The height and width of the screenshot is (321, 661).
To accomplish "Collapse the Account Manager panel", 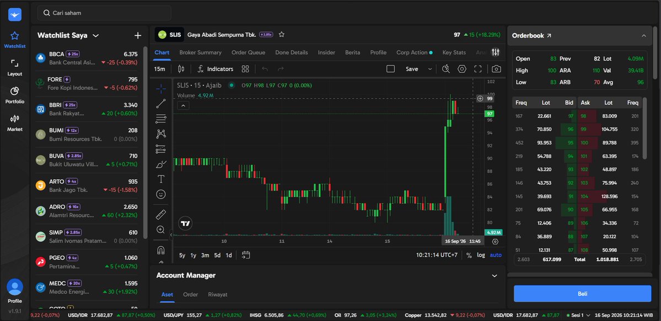I will point(495,275).
